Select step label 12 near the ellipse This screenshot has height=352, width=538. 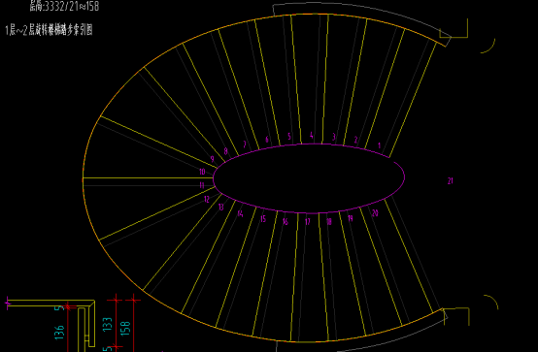[207, 199]
